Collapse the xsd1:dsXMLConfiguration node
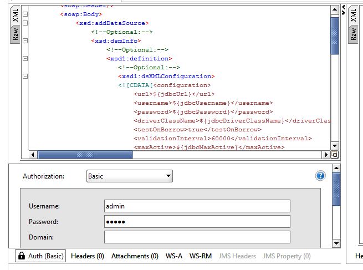The image size is (363, 270). [25, 76]
